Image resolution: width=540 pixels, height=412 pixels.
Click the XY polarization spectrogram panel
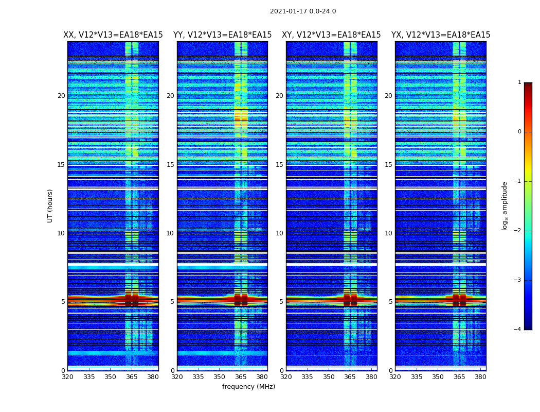click(x=332, y=206)
